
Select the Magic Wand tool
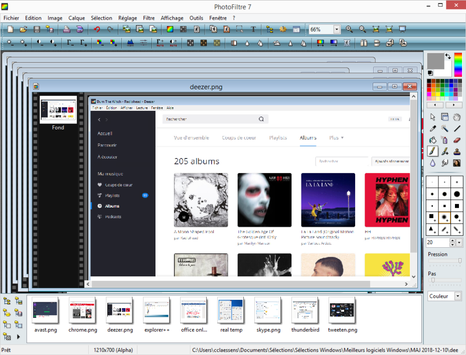(x=444, y=128)
